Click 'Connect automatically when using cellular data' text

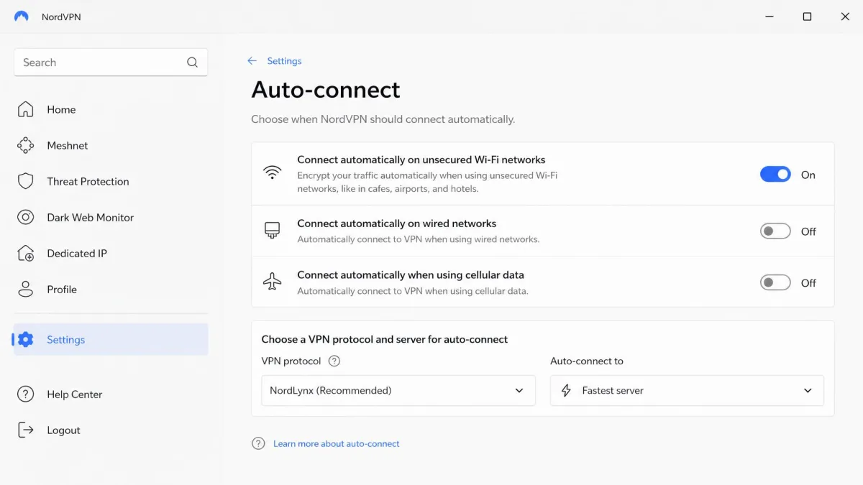click(411, 274)
